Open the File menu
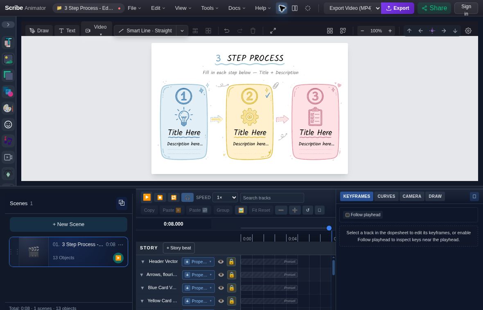Image resolution: width=483 pixels, height=310 pixels. (134, 8)
